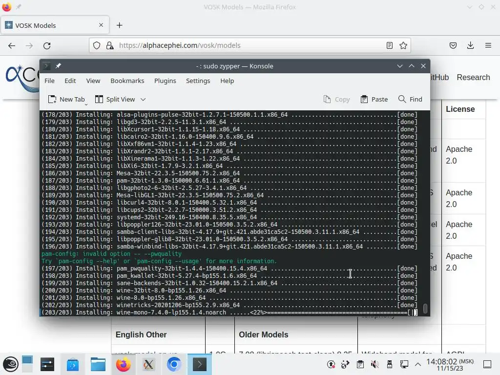Click the English Other table heading
Viewport: 500px width, 375px height.
point(141,334)
